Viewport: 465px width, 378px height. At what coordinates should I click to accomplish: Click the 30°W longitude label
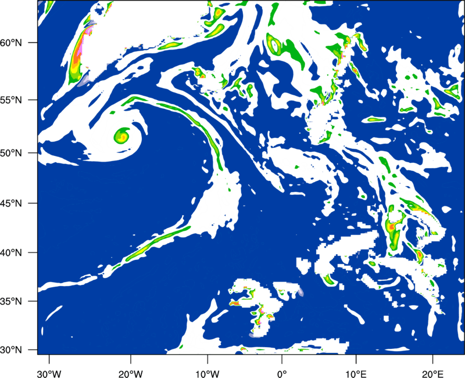coord(49,374)
